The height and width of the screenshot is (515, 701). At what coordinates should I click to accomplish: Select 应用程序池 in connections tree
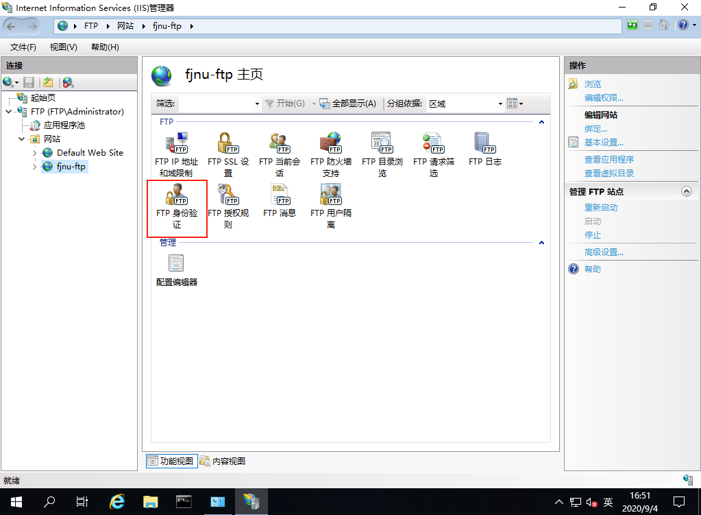pos(64,125)
